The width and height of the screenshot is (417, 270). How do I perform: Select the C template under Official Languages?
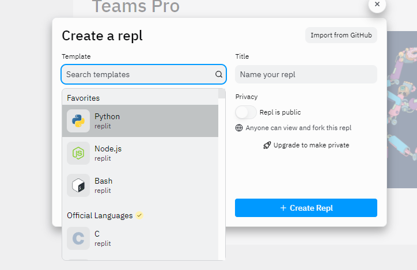coord(140,238)
